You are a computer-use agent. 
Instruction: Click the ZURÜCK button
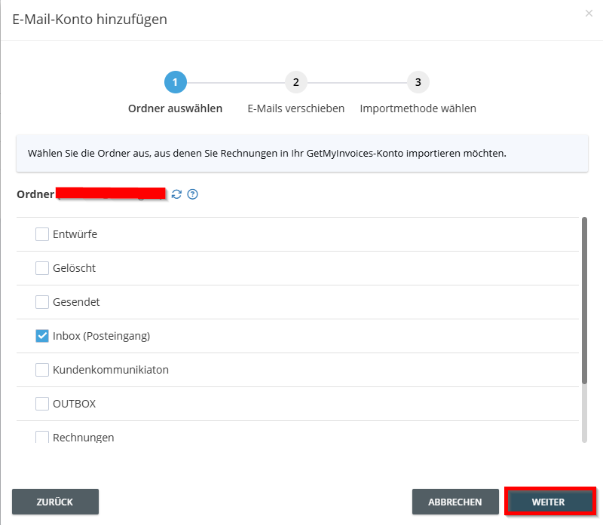55,502
